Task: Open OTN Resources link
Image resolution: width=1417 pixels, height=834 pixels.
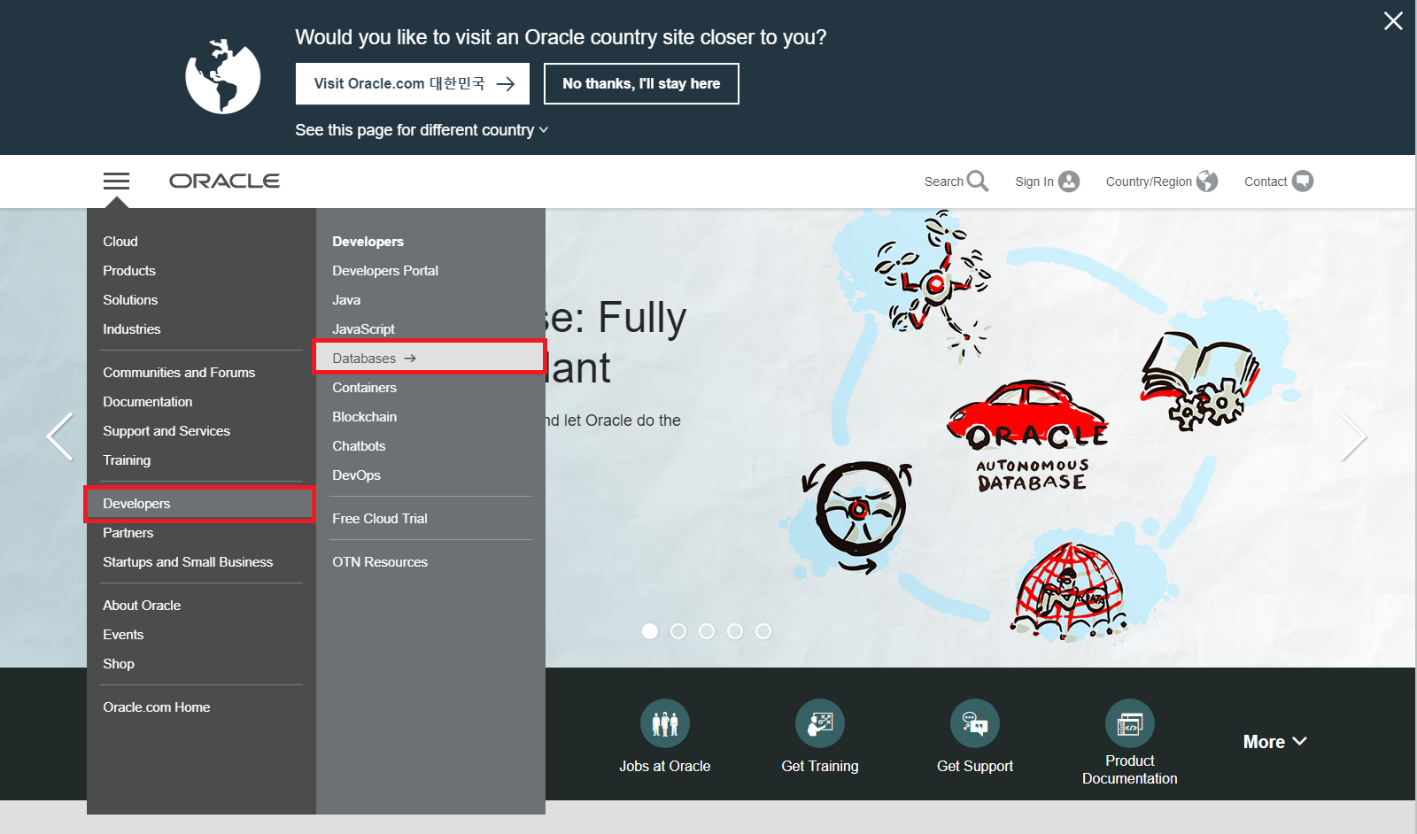Action: (380, 561)
